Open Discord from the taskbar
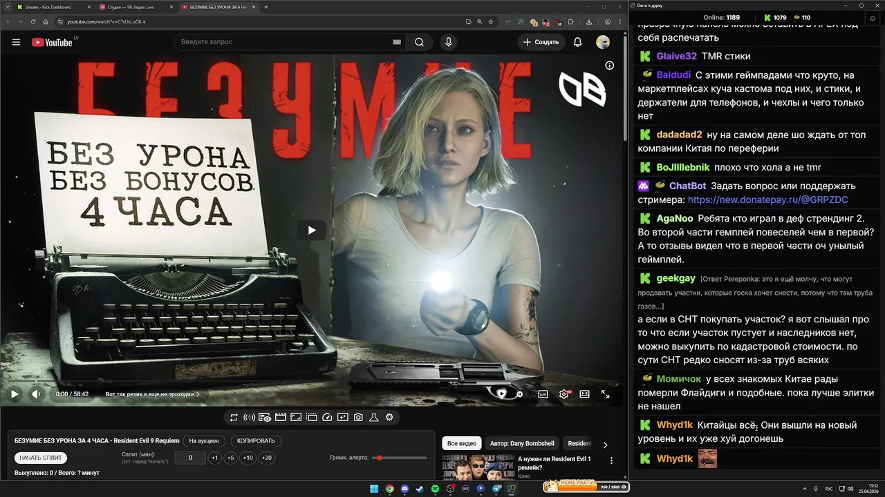The image size is (885, 497). pos(404,489)
